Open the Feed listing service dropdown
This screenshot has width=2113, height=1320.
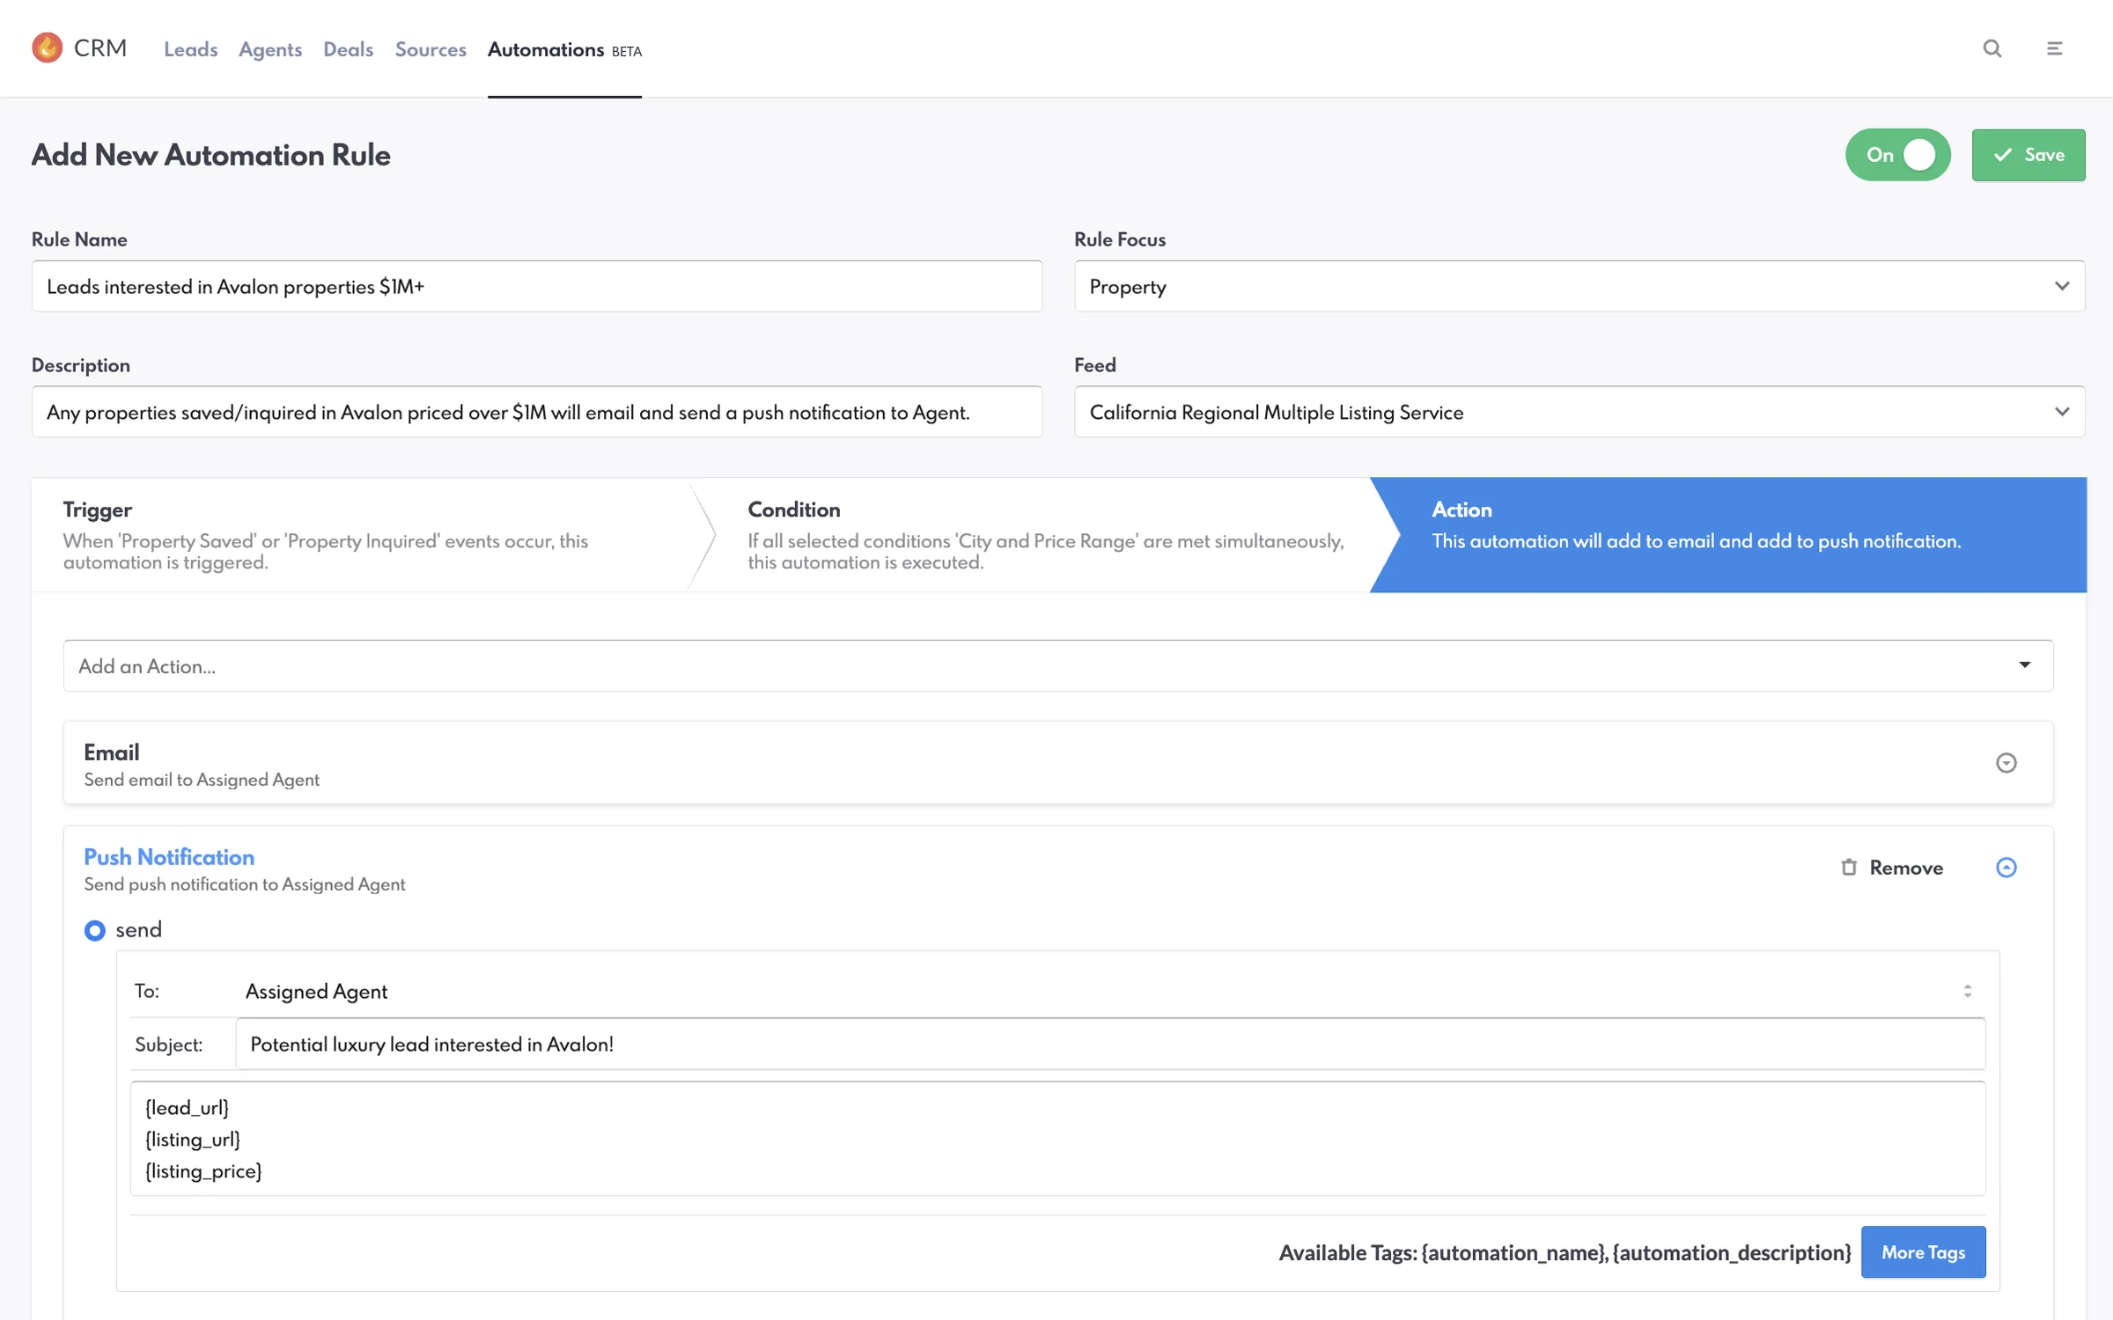click(1579, 412)
